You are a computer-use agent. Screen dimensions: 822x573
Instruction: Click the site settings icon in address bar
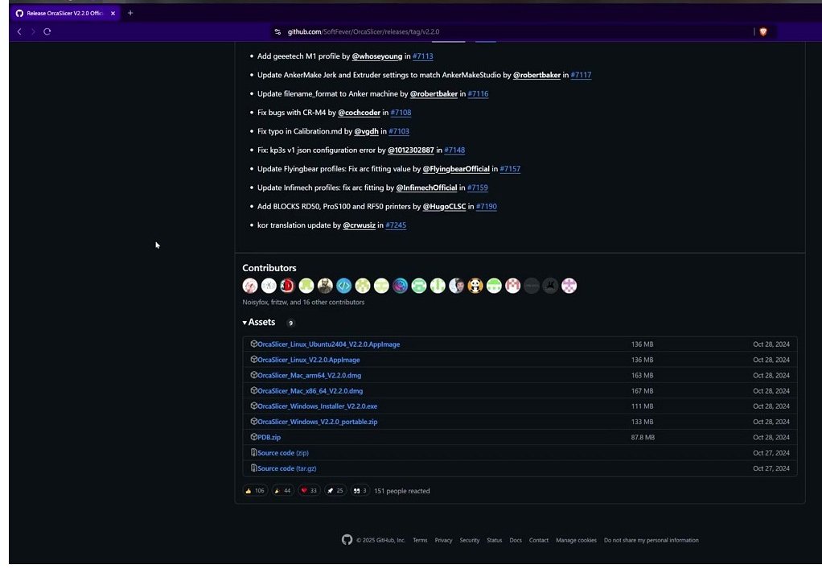[x=277, y=32]
